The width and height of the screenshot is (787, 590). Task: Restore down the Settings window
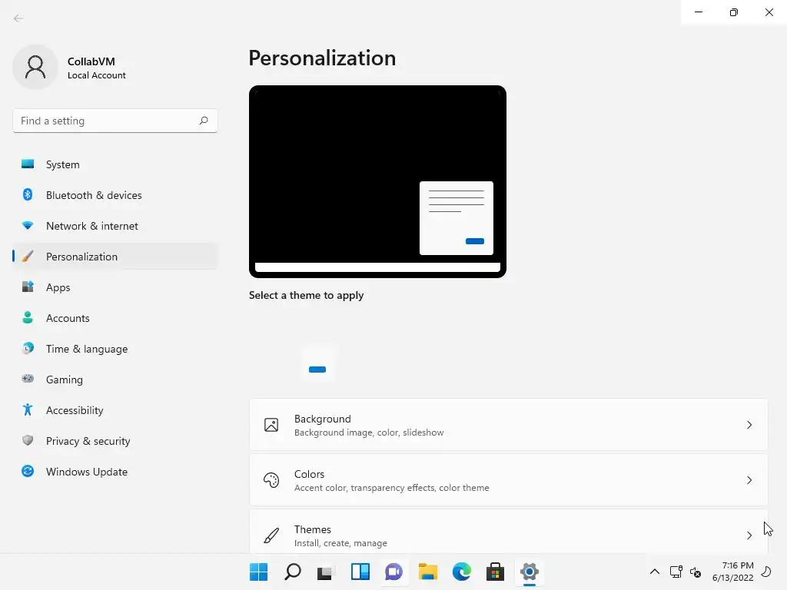[734, 12]
